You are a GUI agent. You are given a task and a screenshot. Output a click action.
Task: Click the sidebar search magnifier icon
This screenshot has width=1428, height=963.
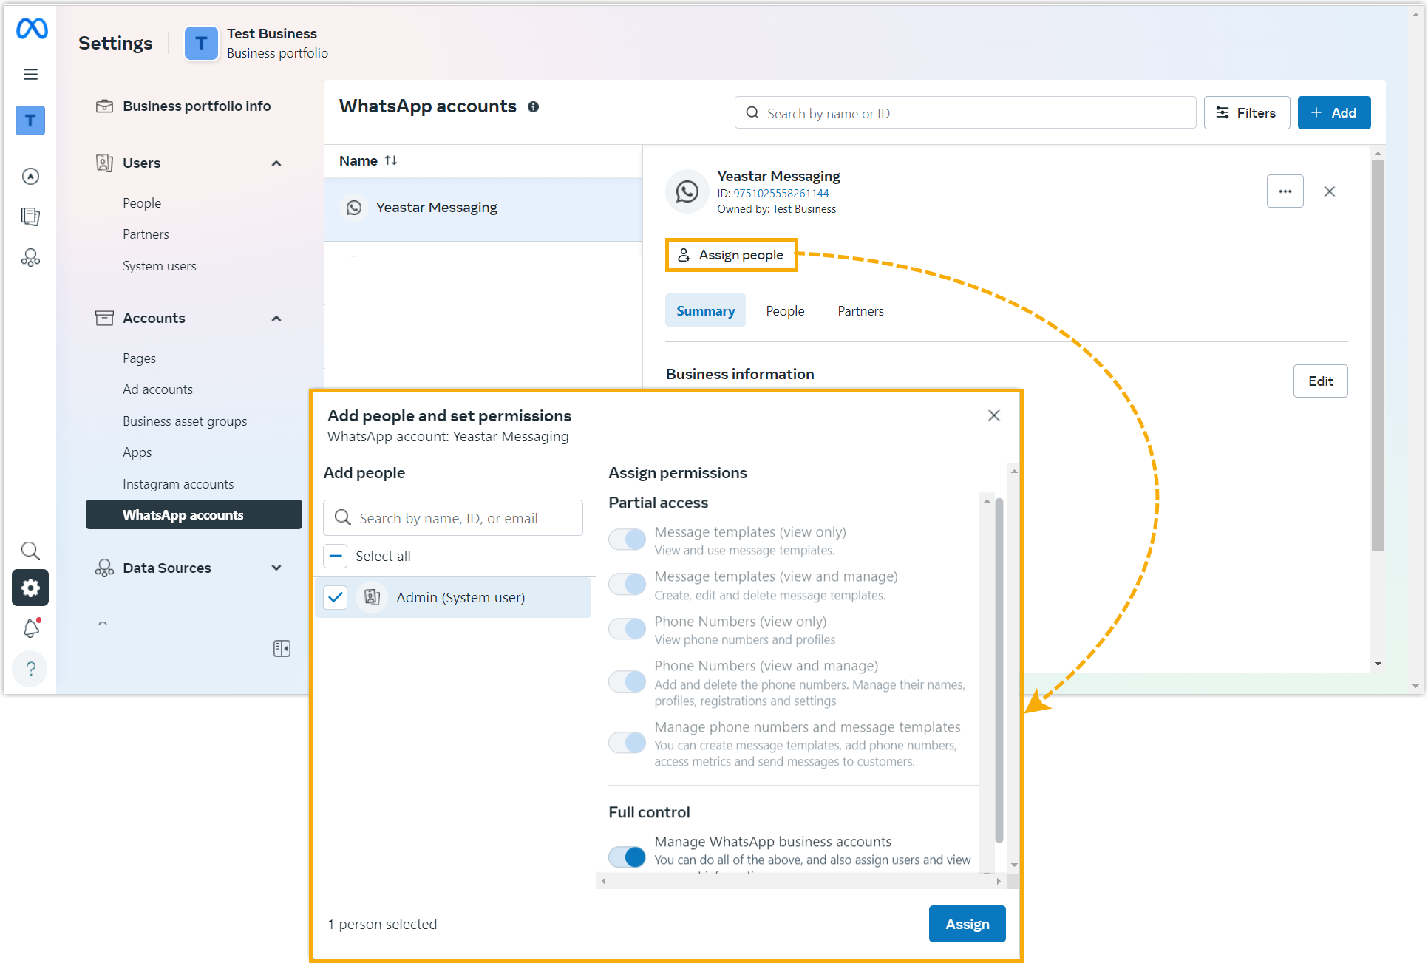tap(30, 551)
